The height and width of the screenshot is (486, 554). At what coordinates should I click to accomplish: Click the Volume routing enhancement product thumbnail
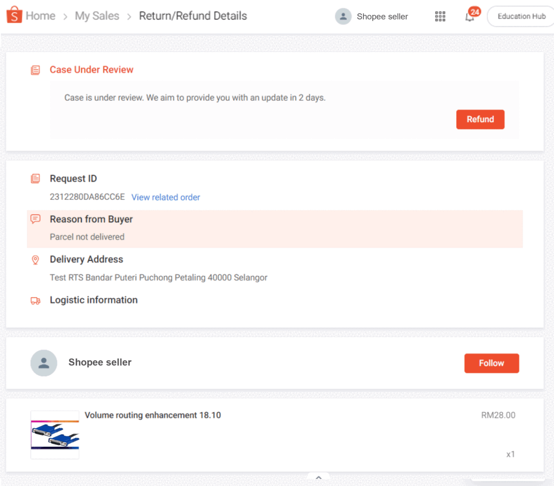pyautogui.click(x=54, y=434)
